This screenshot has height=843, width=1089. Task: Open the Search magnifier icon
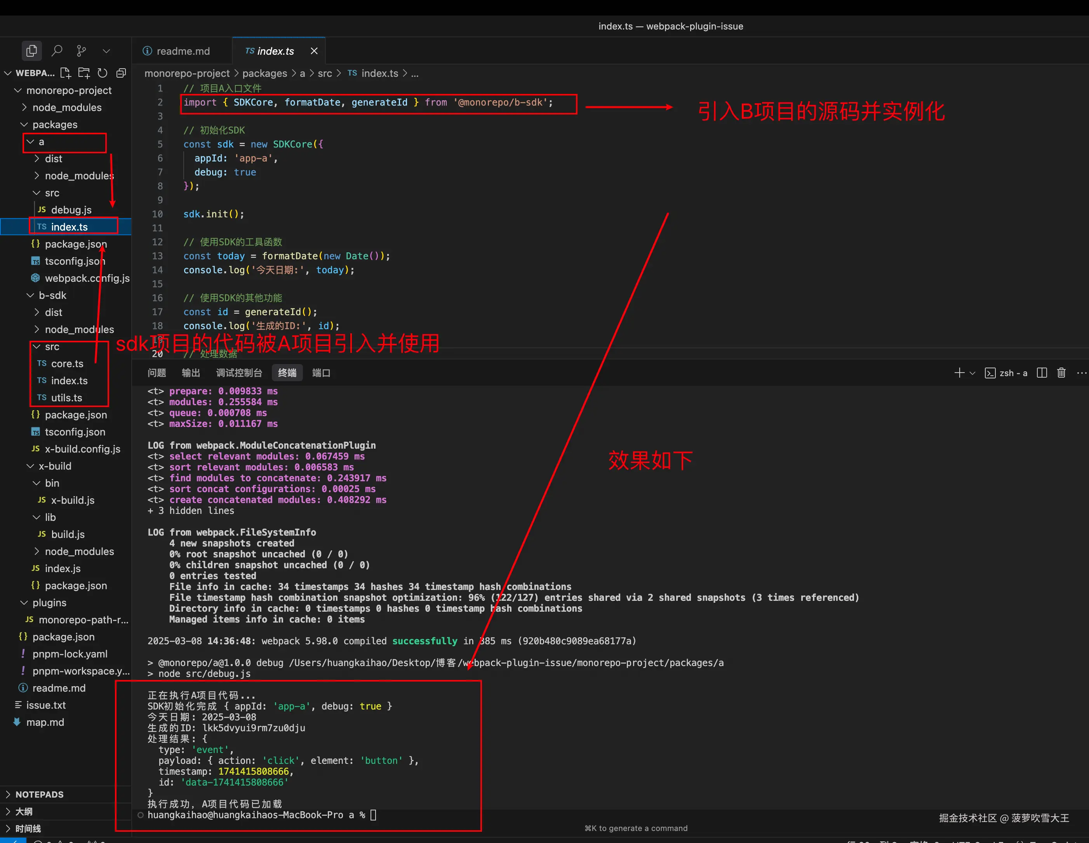coord(57,51)
